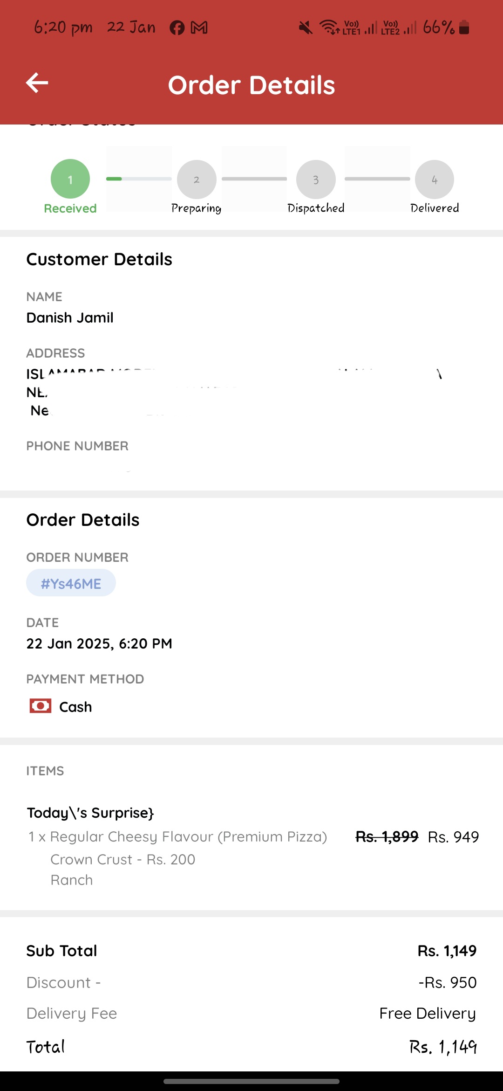Tap progress bar between Received and Preparing
Screen dimensions: 503x1091
tap(139, 179)
